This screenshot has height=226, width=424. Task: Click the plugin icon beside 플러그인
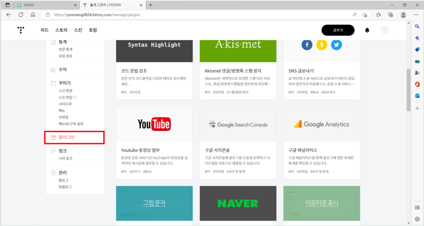[x=53, y=137]
